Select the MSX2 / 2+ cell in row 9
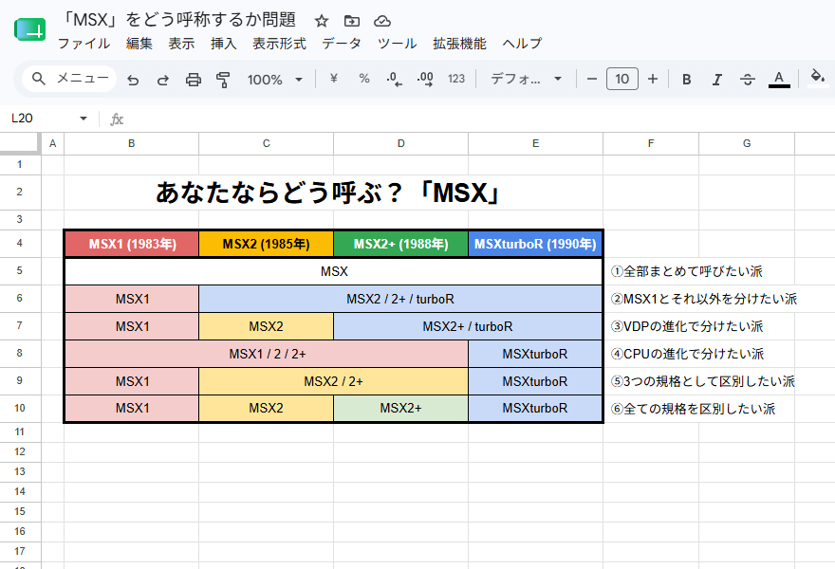 [333, 381]
